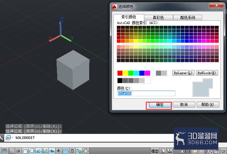Toggle object snap in the status bar
The image size is (227, 154).
coord(25,151)
